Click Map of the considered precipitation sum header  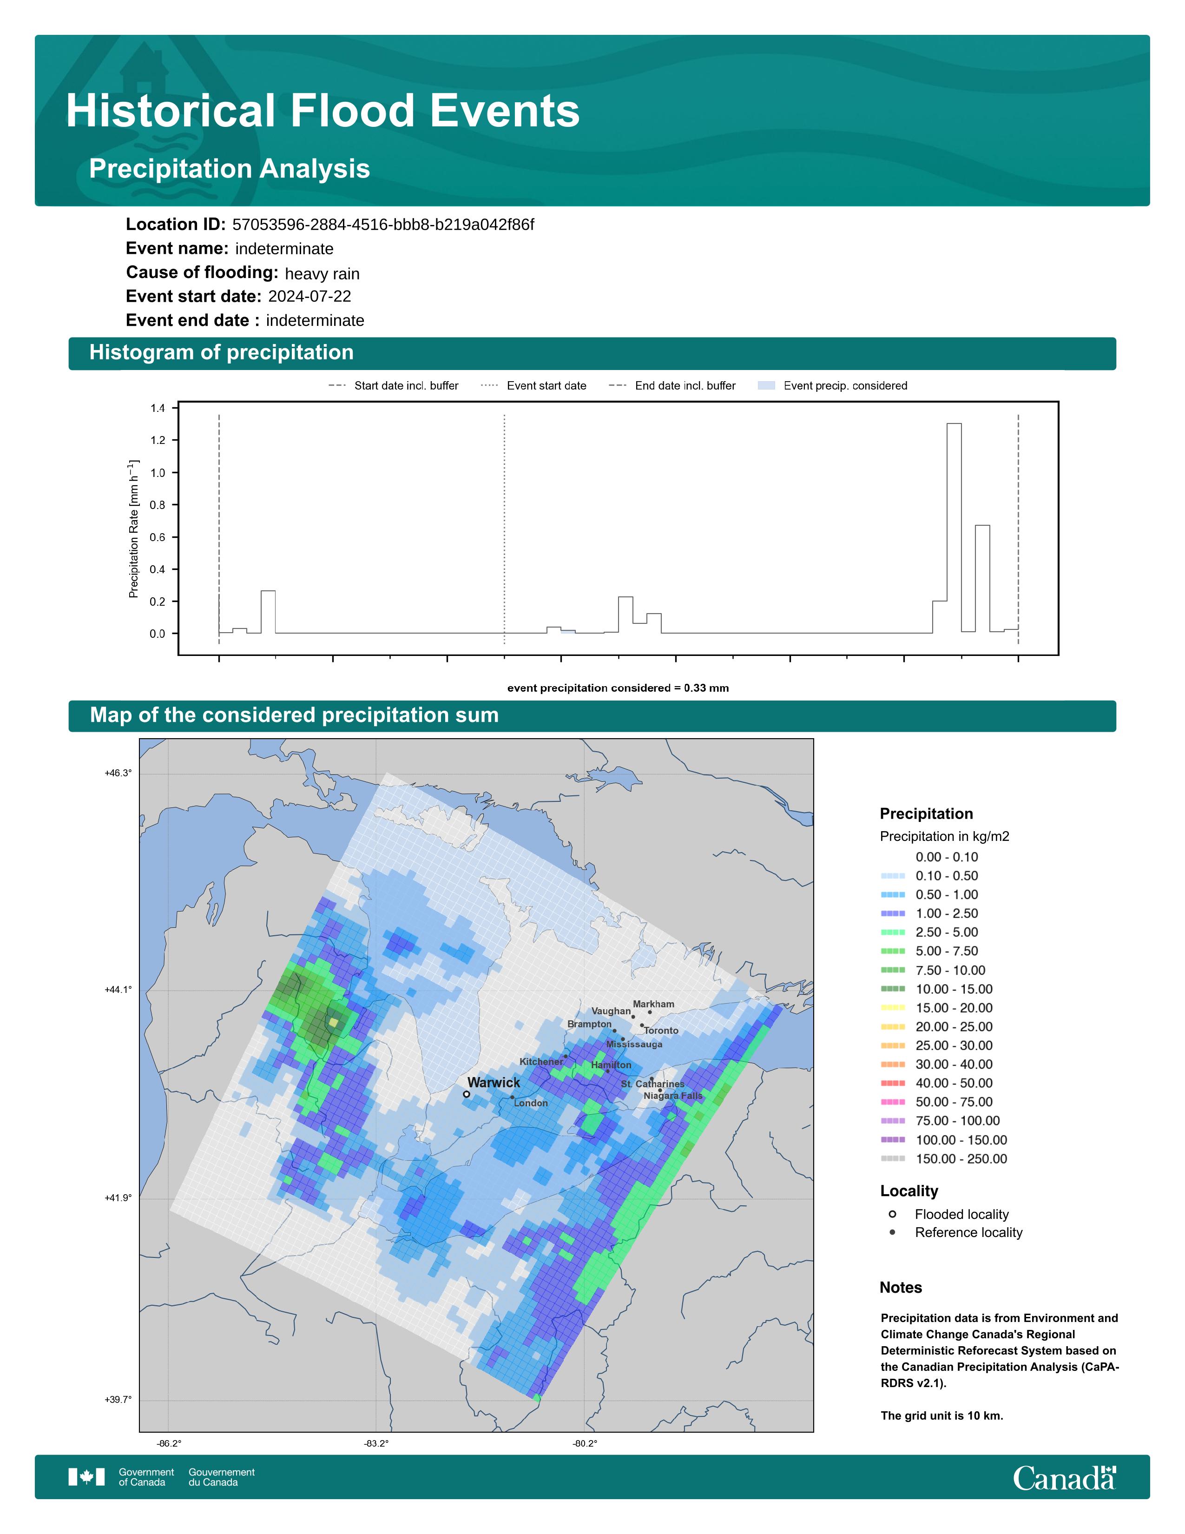[294, 715]
